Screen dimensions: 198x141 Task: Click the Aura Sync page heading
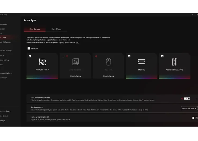point(30,20)
